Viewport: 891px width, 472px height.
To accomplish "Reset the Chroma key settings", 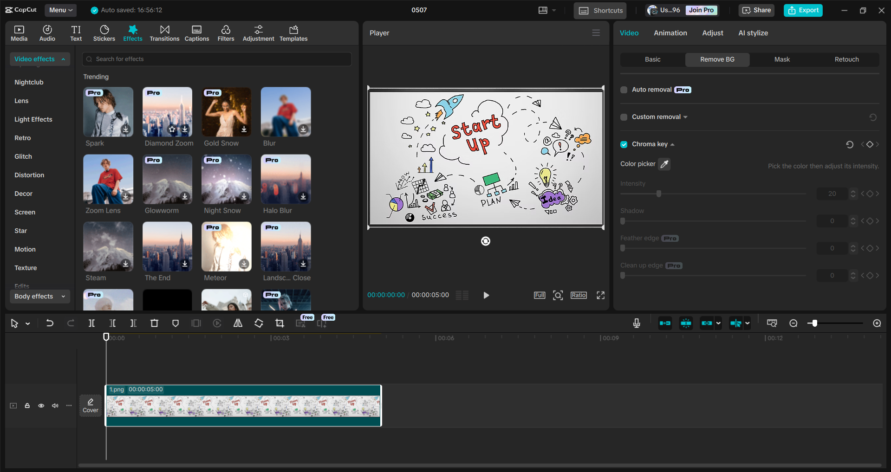I will pyautogui.click(x=850, y=144).
